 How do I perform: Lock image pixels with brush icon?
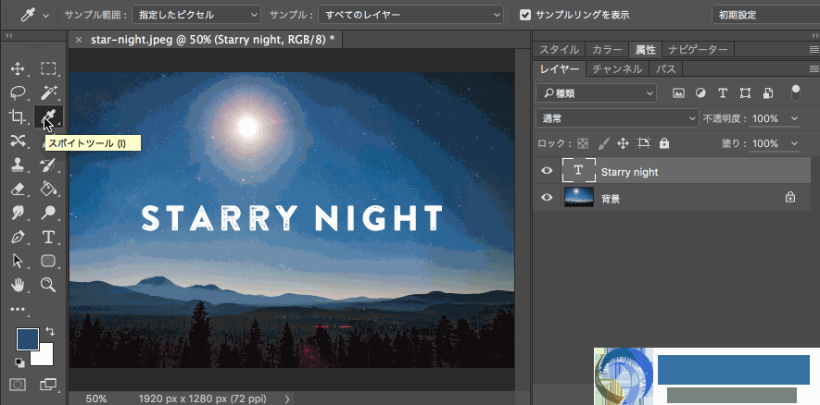pyautogui.click(x=603, y=143)
